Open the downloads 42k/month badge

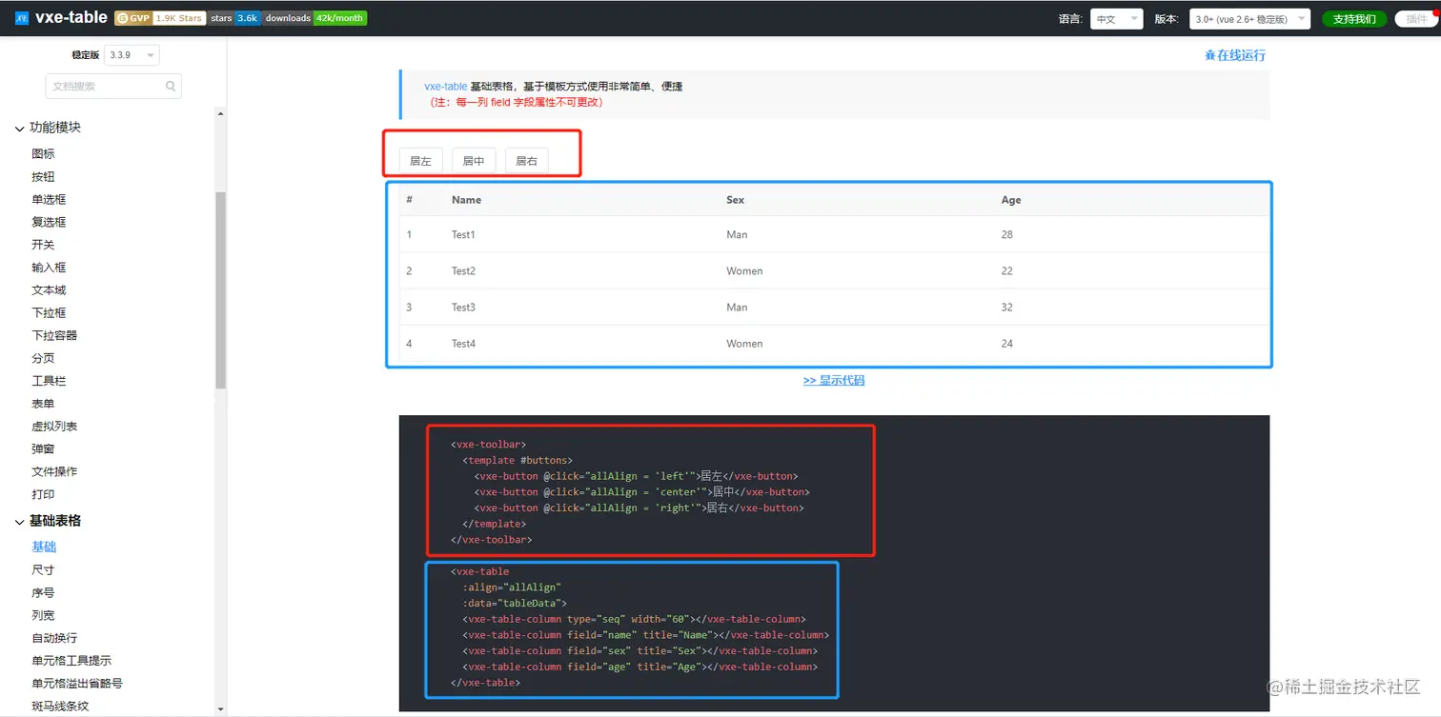point(315,18)
